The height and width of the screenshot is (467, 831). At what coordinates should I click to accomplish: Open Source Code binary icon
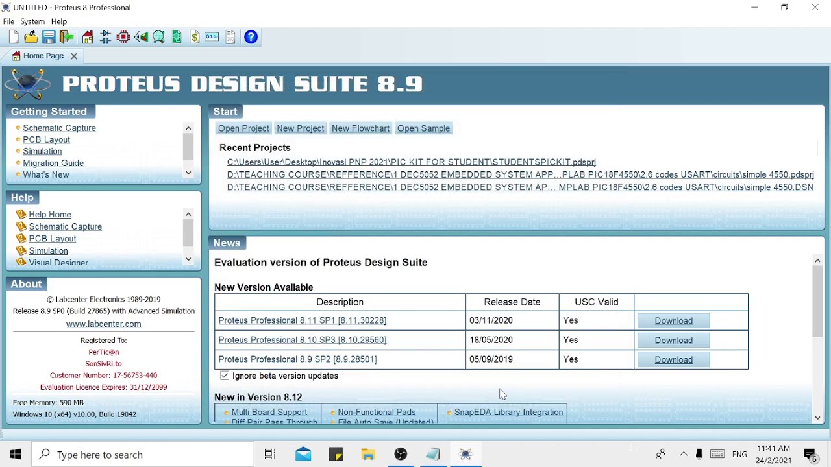[x=212, y=37]
